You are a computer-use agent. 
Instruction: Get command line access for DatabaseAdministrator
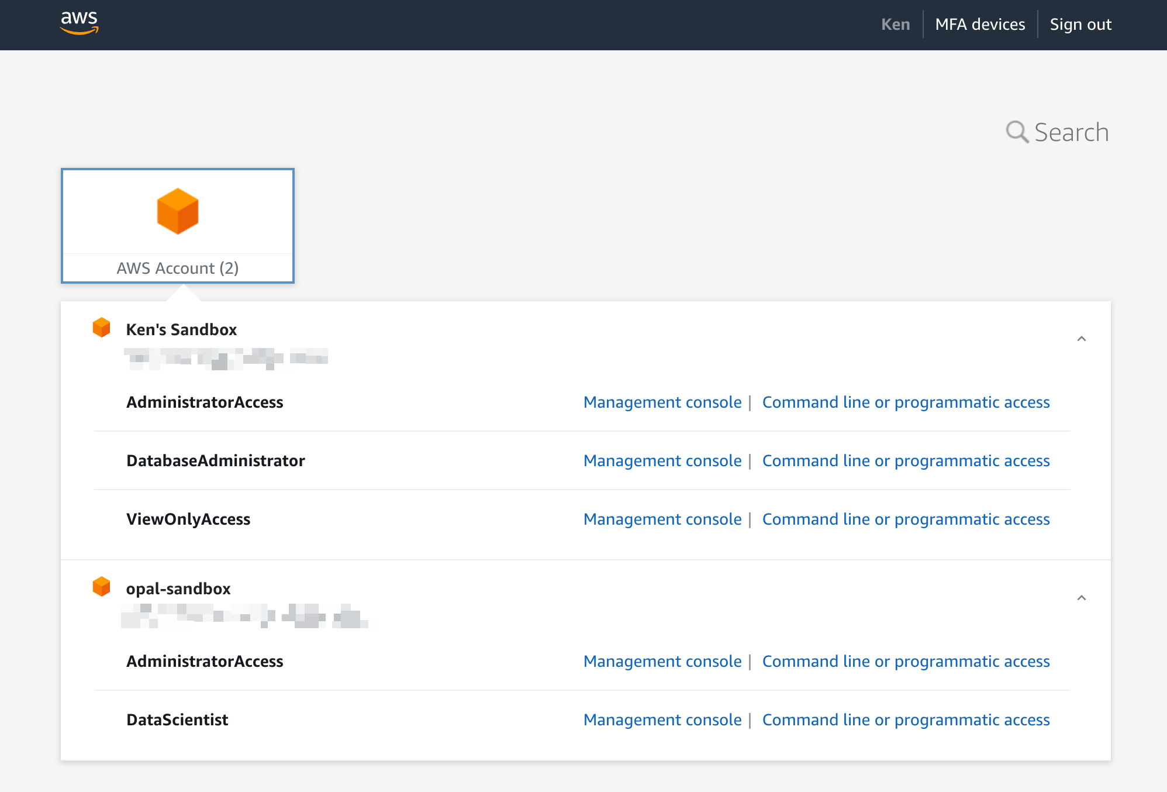(906, 461)
